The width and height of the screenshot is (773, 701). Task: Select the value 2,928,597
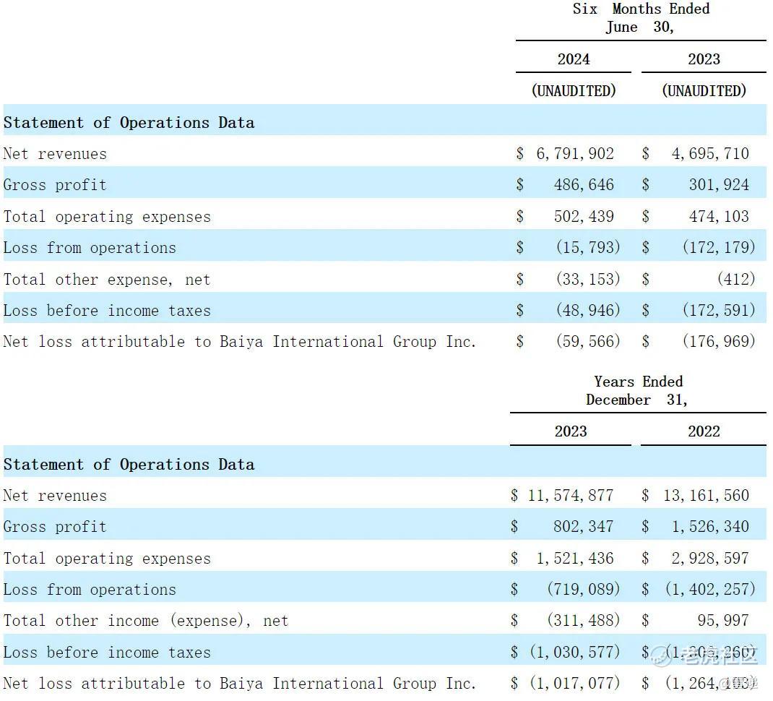click(710, 558)
